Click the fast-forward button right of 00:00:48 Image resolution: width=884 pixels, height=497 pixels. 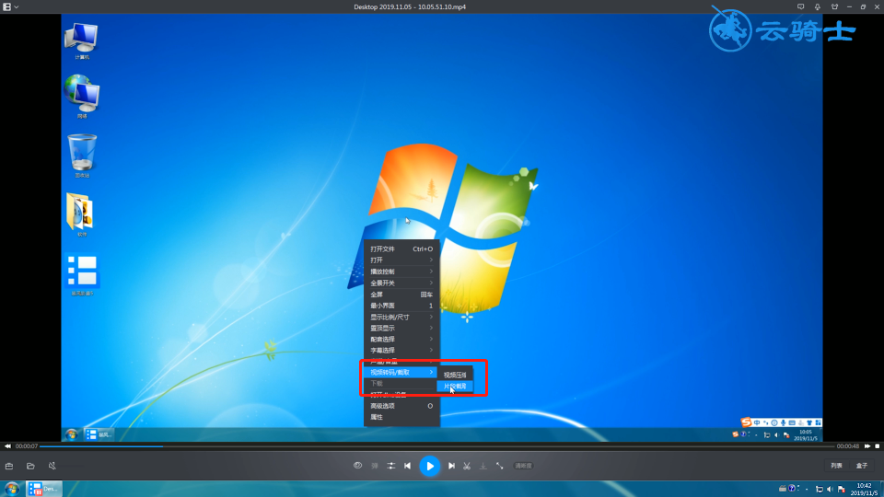click(x=867, y=446)
